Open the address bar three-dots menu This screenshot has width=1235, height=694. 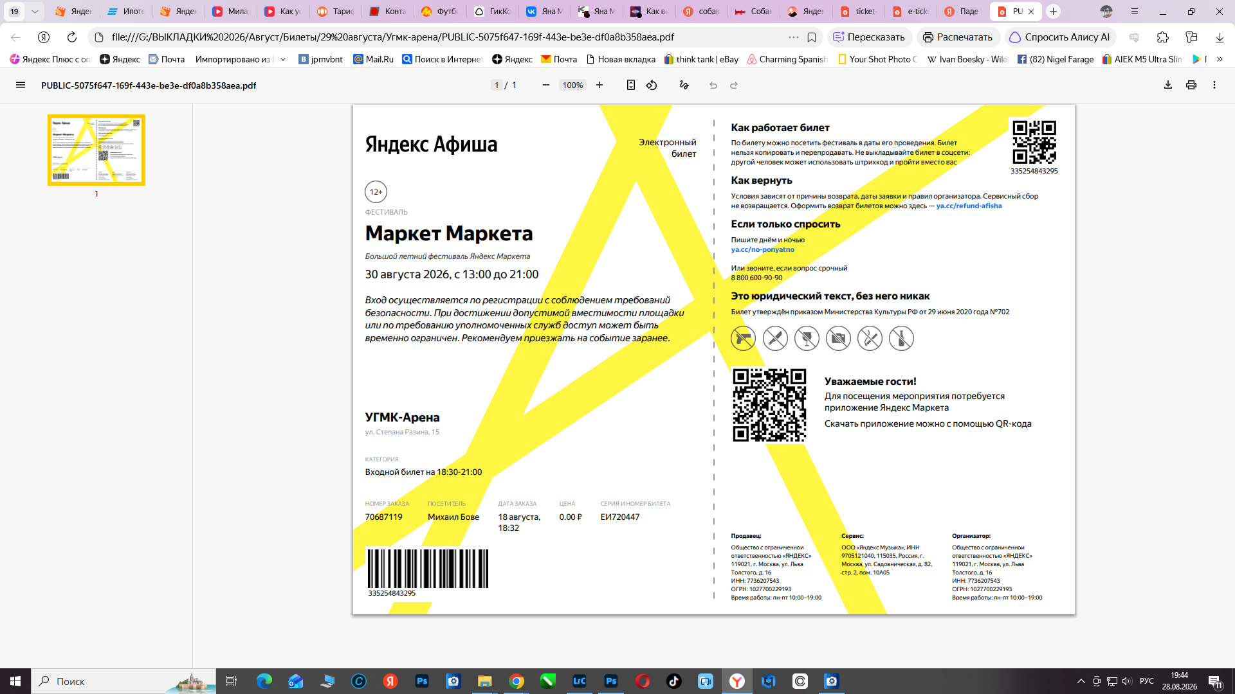click(x=794, y=37)
